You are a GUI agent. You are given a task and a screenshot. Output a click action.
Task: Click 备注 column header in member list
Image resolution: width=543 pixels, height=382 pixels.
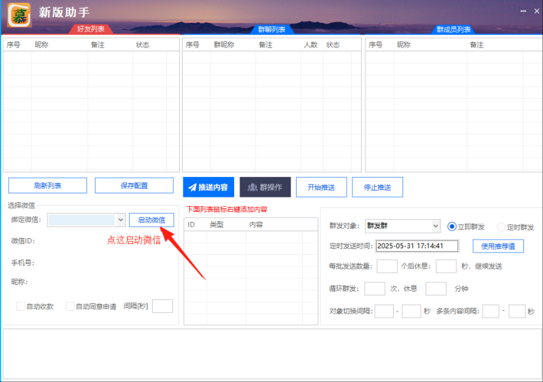(x=476, y=45)
